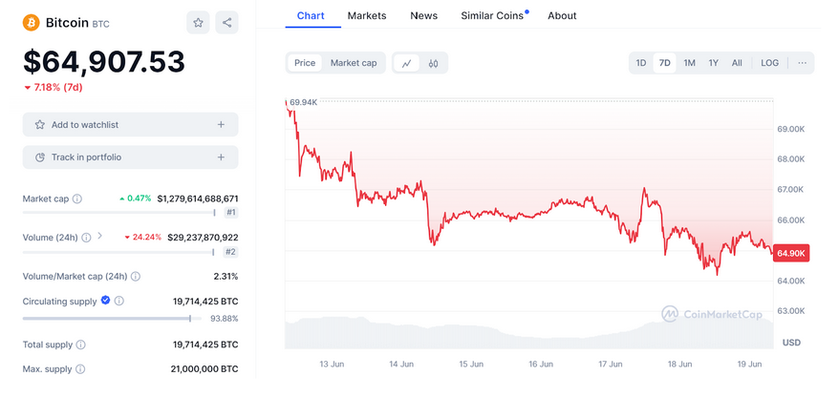This screenshot has height=397, width=839.
Task: Click the volume histogram below the chart
Action: (x=529, y=333)
